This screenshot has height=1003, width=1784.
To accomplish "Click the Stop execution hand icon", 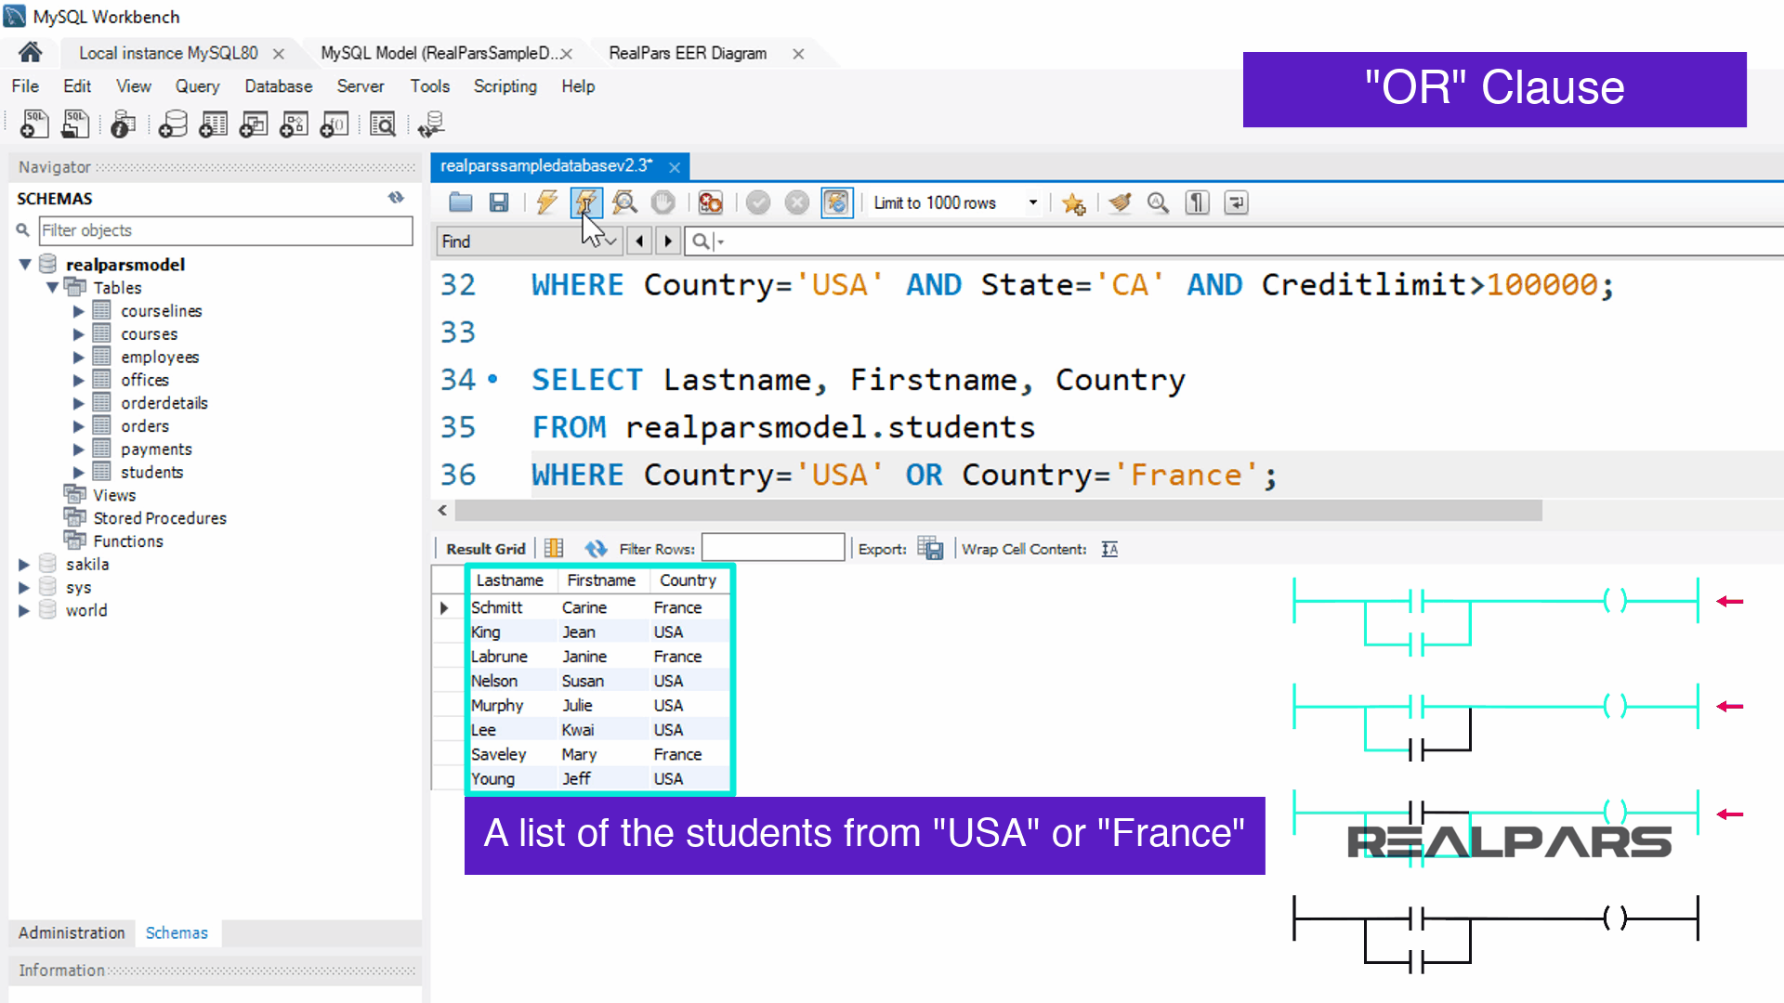I will tap(663, 202).
